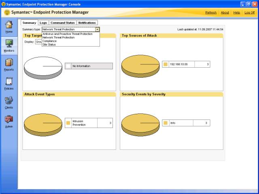Select Site Status from the list
Image resolution: width=259 pixels, height=194 pixels.
point(49,45)
